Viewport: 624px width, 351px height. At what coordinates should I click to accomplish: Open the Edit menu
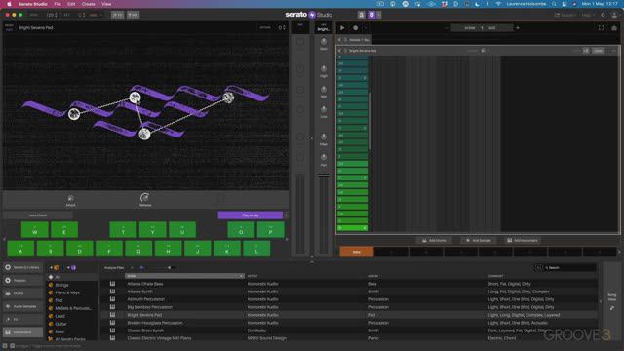pyautogui.click(x=71, y=4)
